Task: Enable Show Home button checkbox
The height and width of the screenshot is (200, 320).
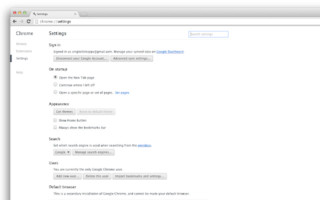Action: coord(55,120)
